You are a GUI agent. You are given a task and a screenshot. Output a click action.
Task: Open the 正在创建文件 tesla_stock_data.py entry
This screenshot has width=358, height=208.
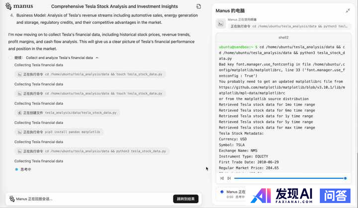coord(67,113)
